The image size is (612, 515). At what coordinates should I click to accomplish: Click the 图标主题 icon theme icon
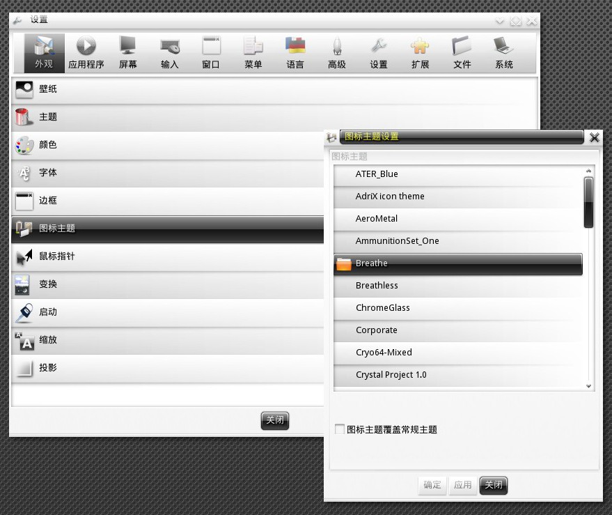point(24,229)
